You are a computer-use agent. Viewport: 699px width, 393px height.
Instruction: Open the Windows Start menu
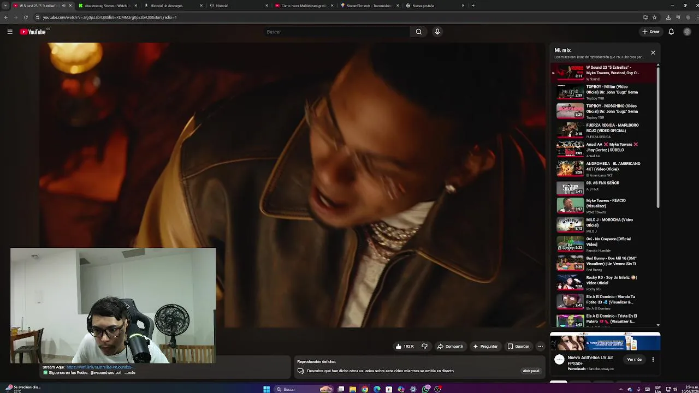[266, 389]
